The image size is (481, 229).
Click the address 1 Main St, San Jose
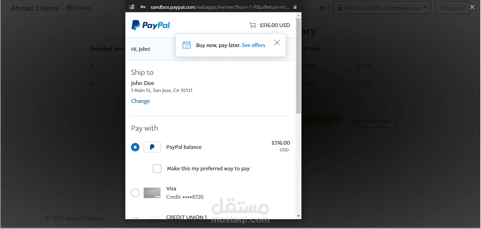(x=162, y=90)
